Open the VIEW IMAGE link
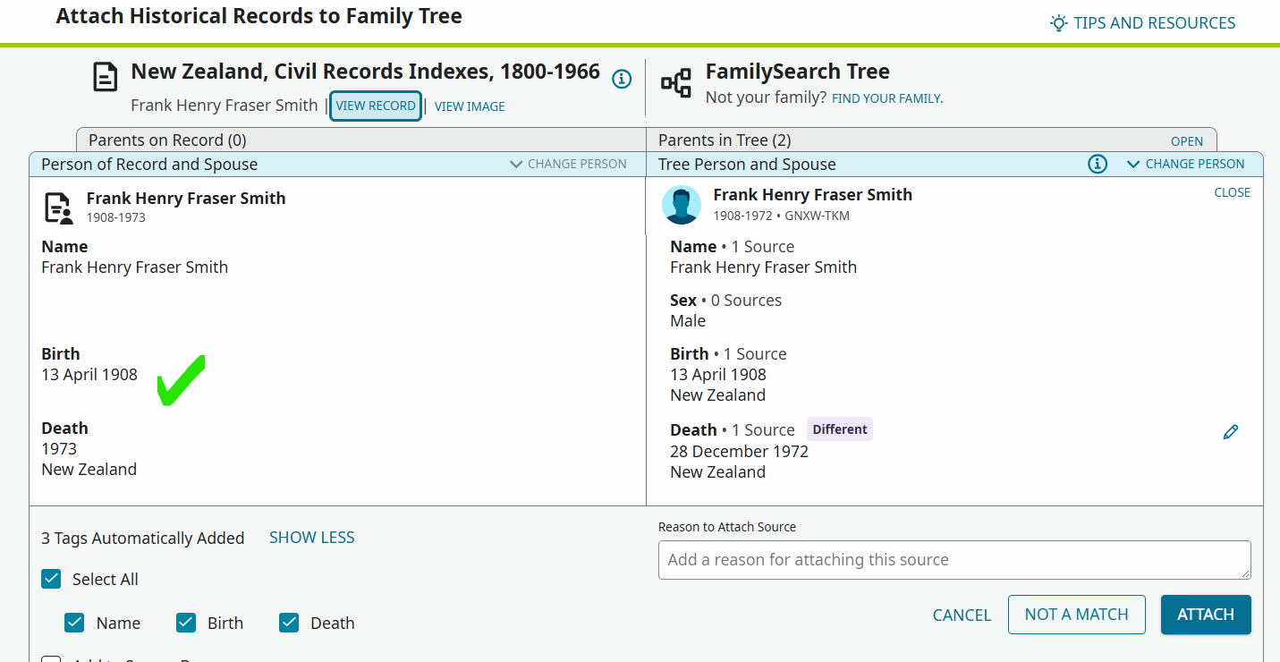This screenshot has height=662, width=1280. pyautogui.click(x=470, y=106)
